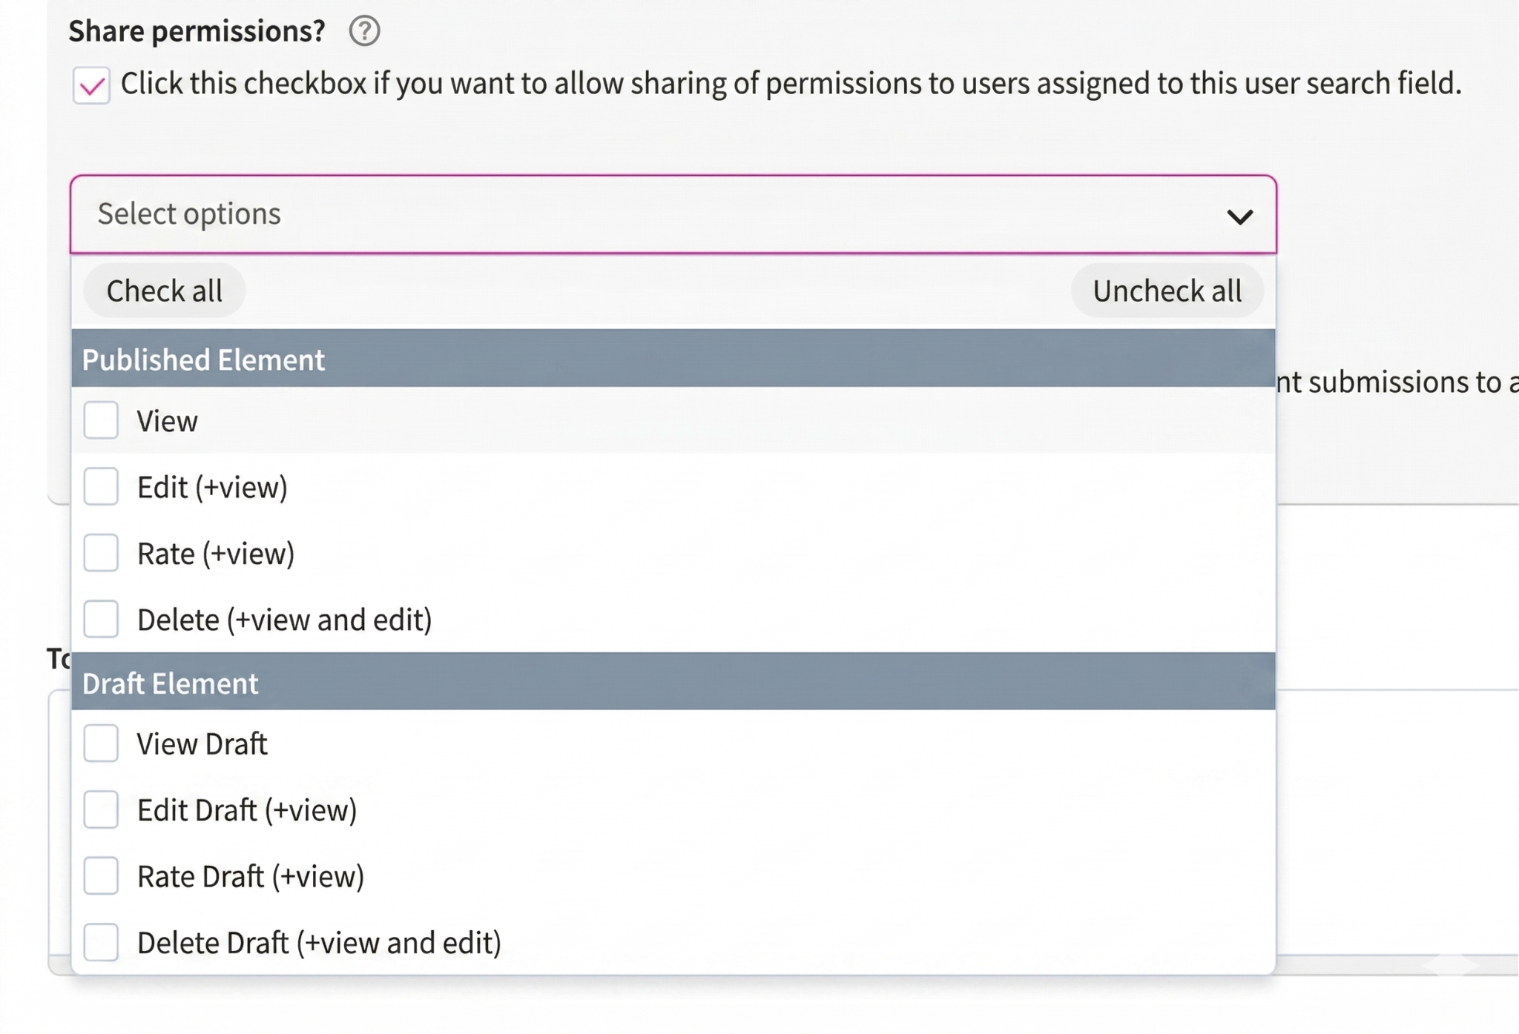The height and width of the screenshot is (1034, 1519).
Task: Click the Rate Draft (+view) option label
Action: tap(251, 877)
